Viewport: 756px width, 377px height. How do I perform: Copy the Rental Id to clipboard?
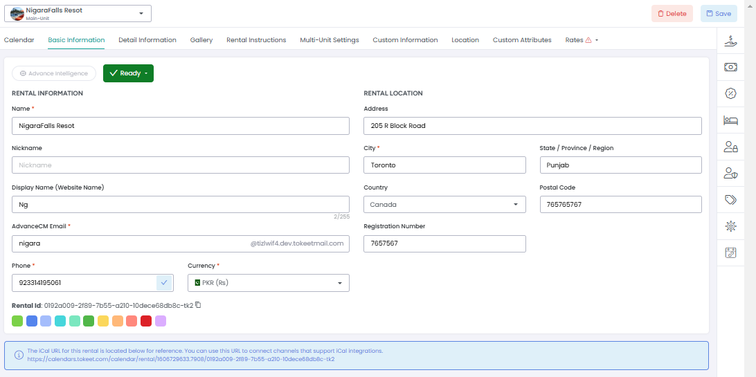click(198, 305)
